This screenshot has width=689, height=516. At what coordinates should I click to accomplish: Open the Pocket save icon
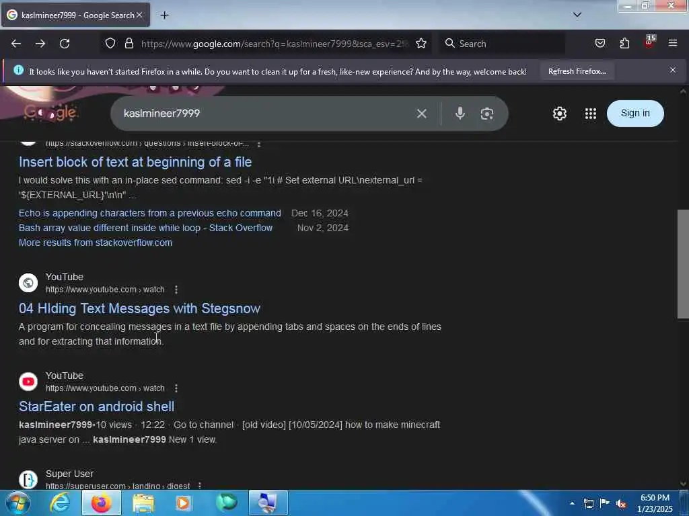click(x=600, y=43)
